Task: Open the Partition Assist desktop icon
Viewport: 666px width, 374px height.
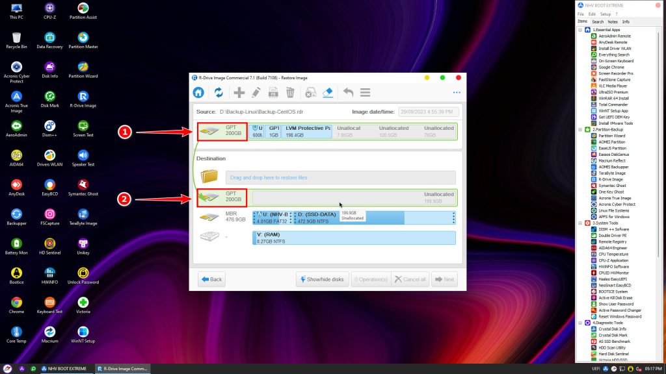Action: pos(83,11)
